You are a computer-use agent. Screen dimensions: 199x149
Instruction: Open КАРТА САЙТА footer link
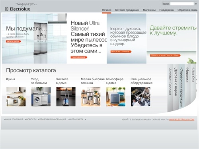point(76,119)
